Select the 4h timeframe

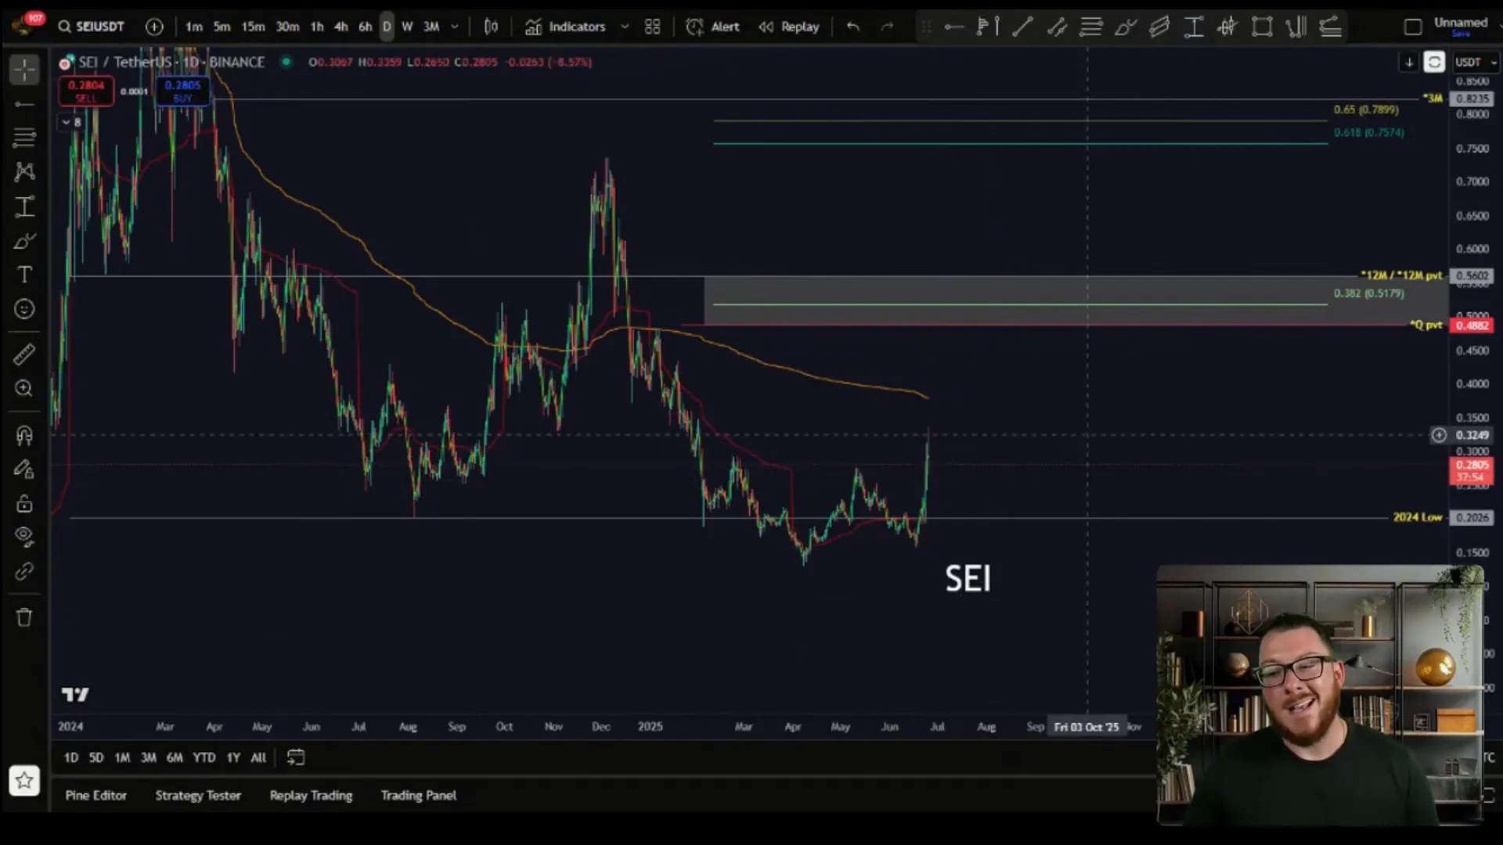pyautogui.click(x=341, y=27)
